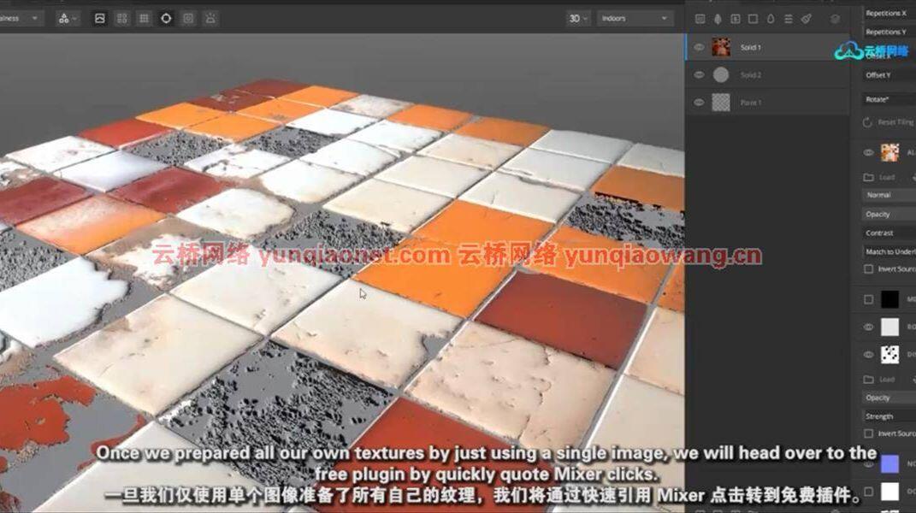Enable the albedo Invert Source checkbox
The height and width of the screenshot is (513, 916).
click(x=869, y=268)
